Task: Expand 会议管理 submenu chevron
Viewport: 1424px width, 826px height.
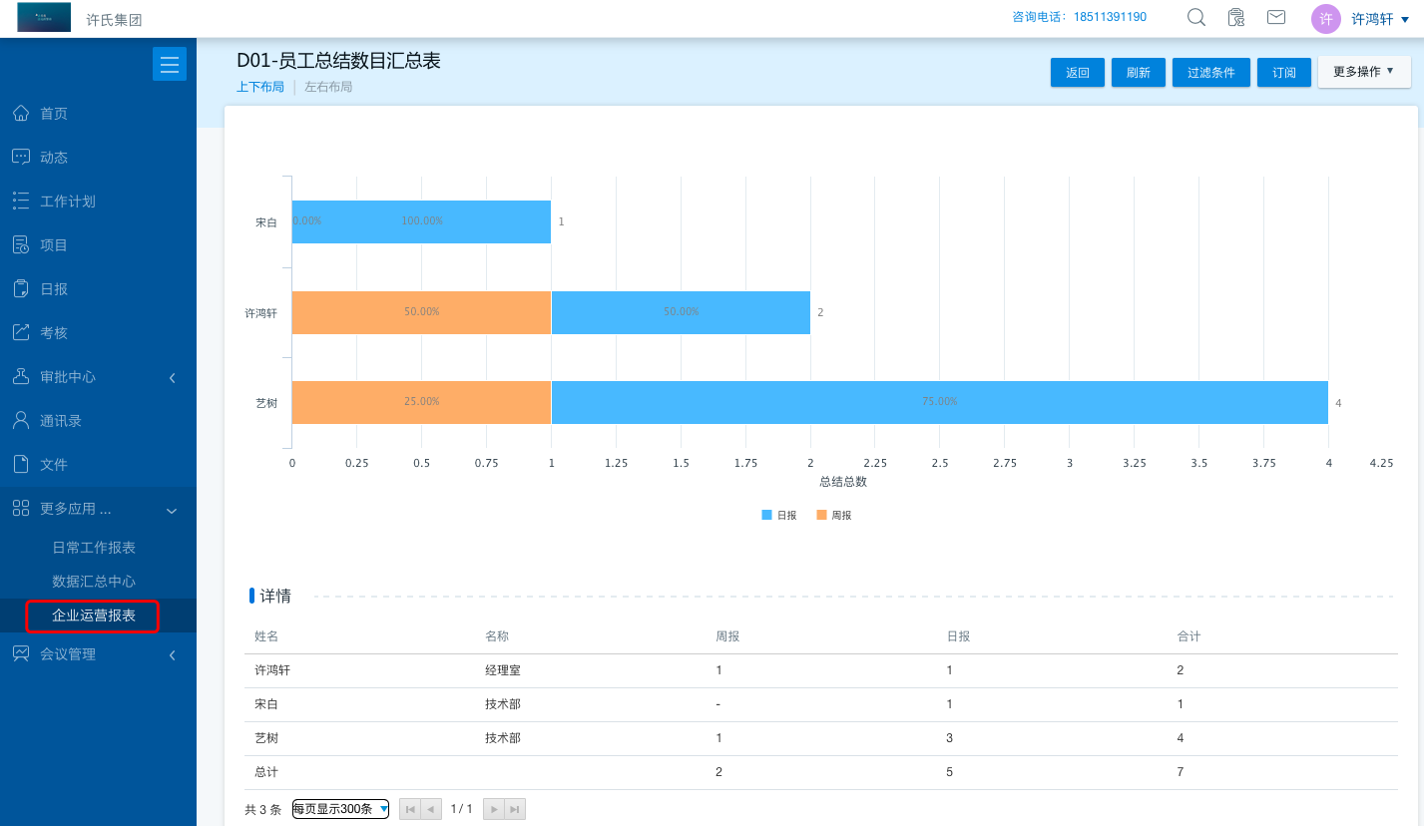Action: [172, 654]
